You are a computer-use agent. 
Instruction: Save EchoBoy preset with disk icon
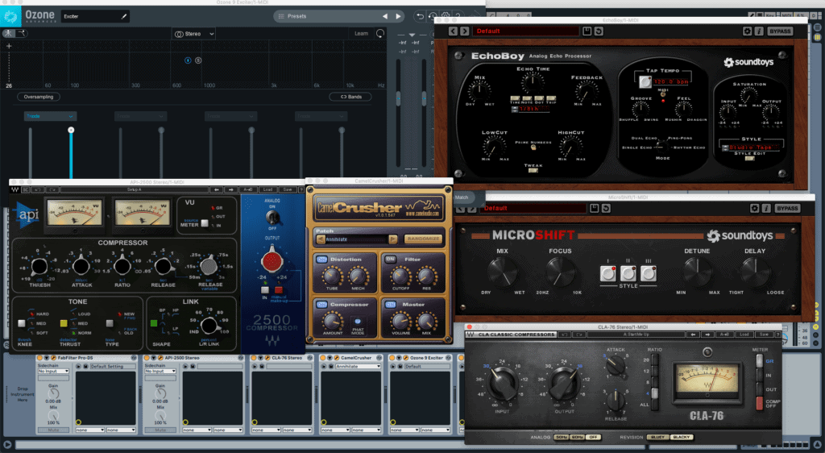point(587,31)
